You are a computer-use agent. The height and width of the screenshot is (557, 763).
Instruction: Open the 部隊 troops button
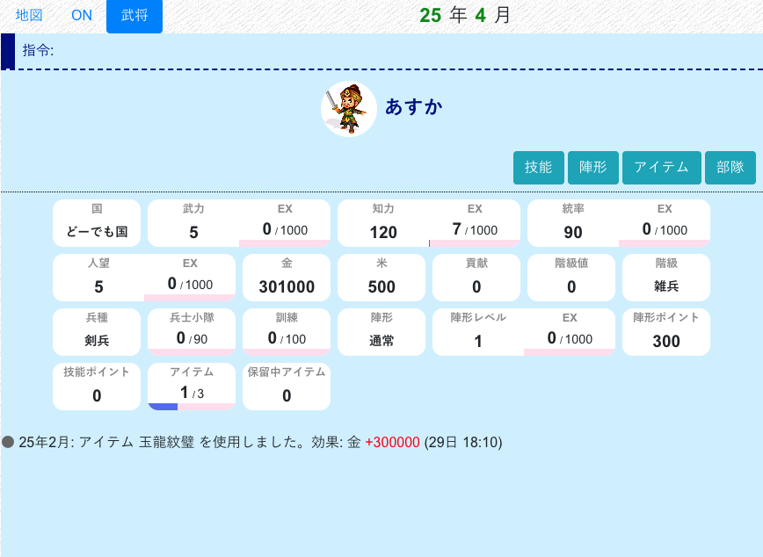(730, 168)
